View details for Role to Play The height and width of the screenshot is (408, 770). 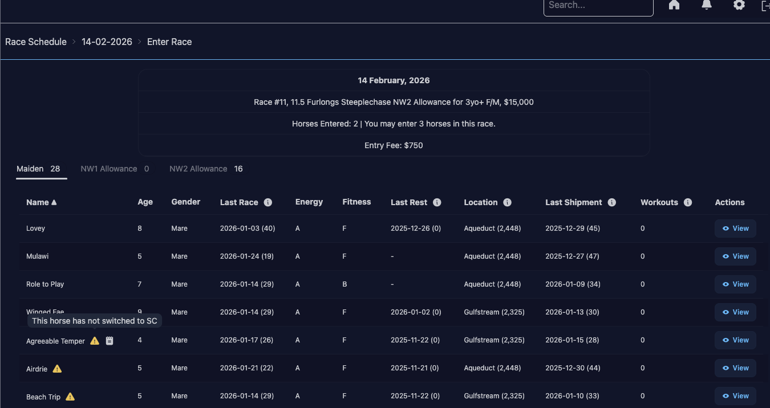click(x=735, y=284)
